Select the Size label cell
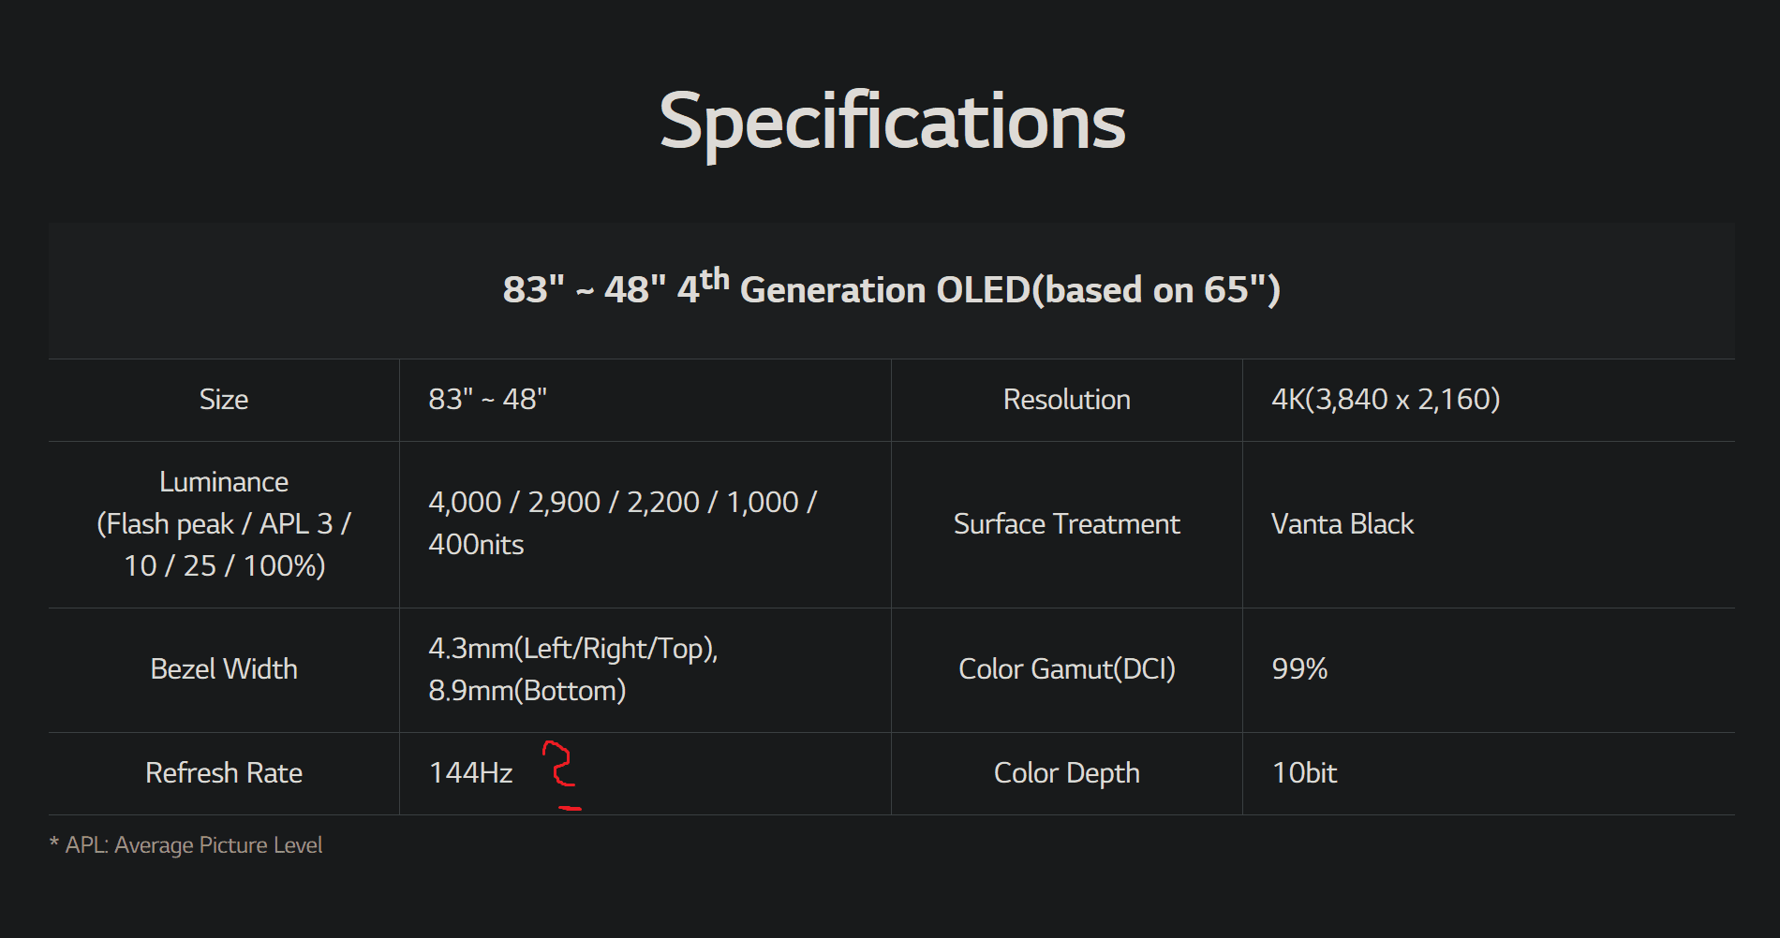Viewport: 1780px width, 938px height. pyautogui.click(x=224, y=400)
